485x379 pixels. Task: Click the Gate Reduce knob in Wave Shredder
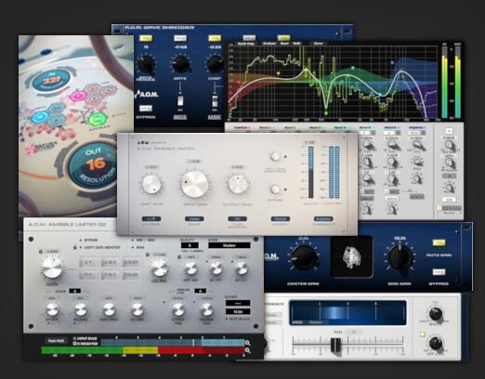tap(146, 64)
